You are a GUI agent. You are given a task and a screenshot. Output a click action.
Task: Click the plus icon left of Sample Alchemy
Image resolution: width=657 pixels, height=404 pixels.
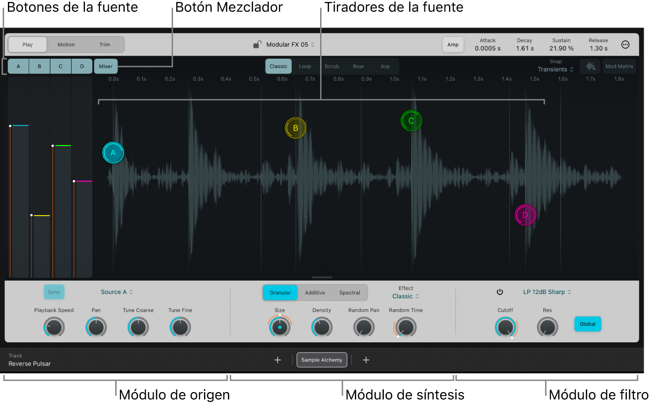pyautogui.click(x=278, y=360)
